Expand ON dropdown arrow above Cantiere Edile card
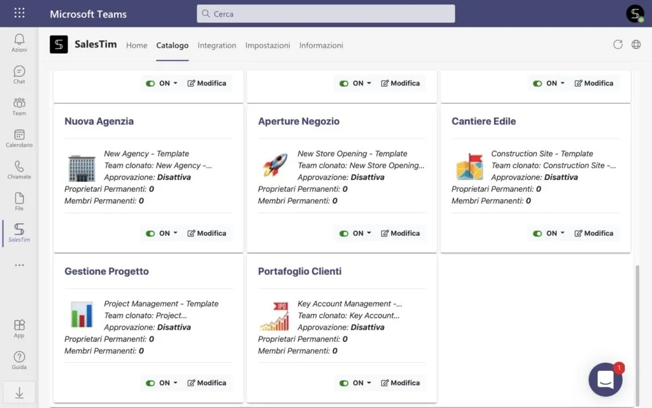 [x=563, y=83]
